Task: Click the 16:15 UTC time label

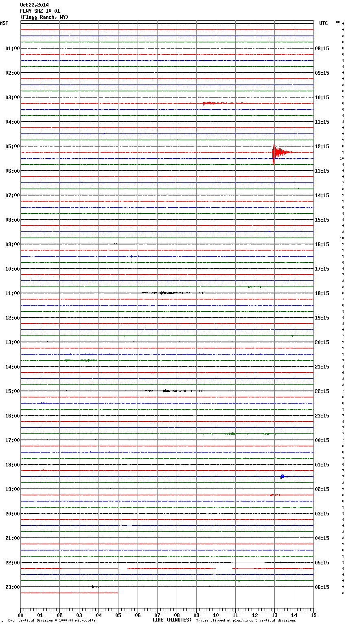Action: pyautogui.click(x=322, y=244)
